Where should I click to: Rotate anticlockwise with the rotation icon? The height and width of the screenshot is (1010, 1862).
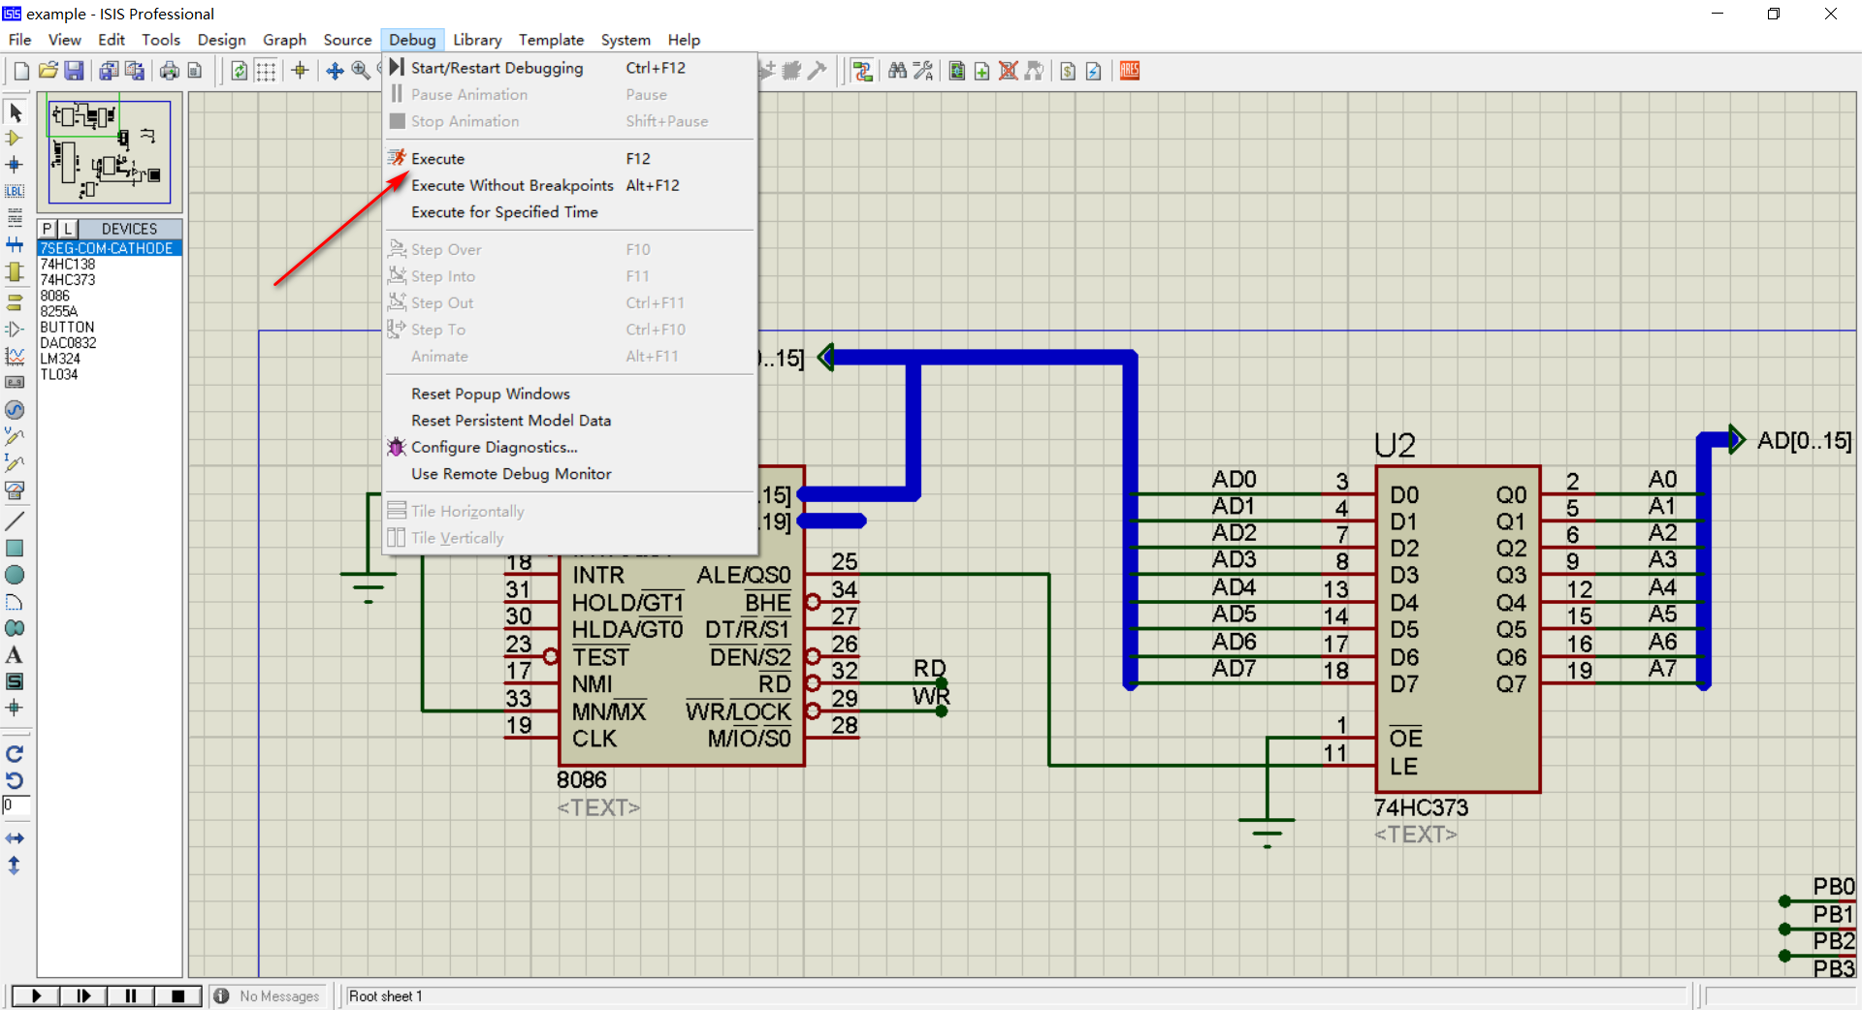click(15, 780)
